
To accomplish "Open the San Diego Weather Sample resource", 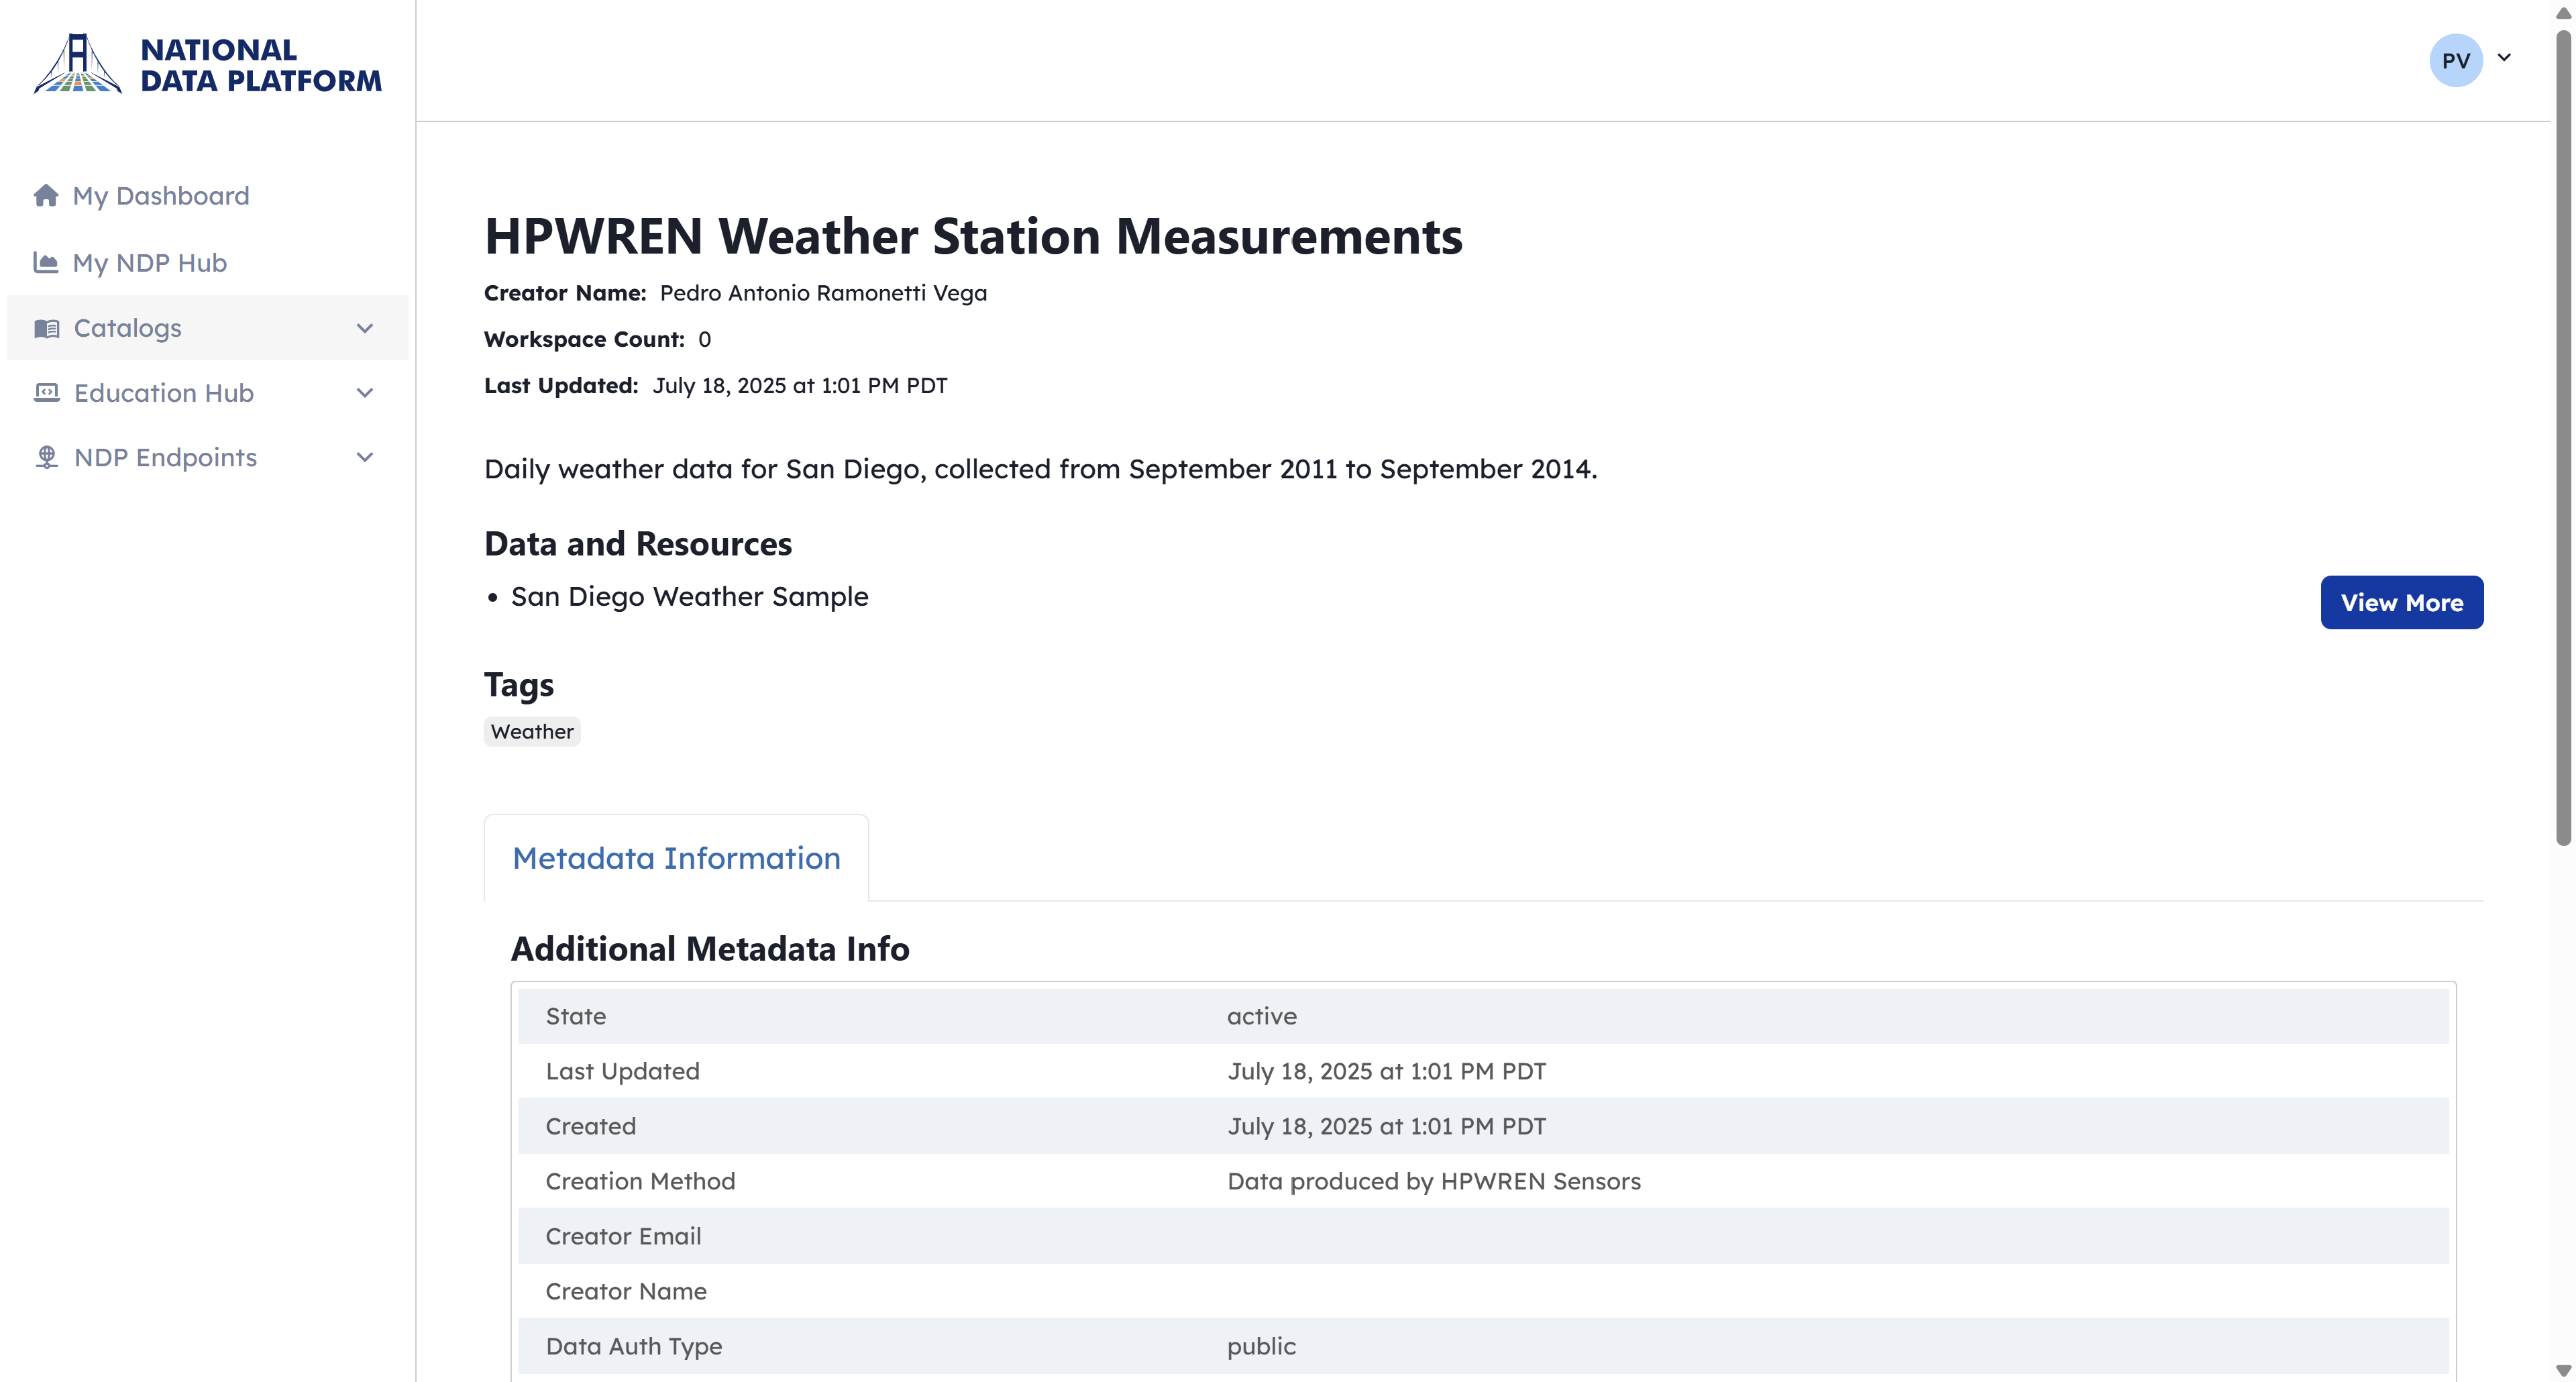I will point(689,596).
